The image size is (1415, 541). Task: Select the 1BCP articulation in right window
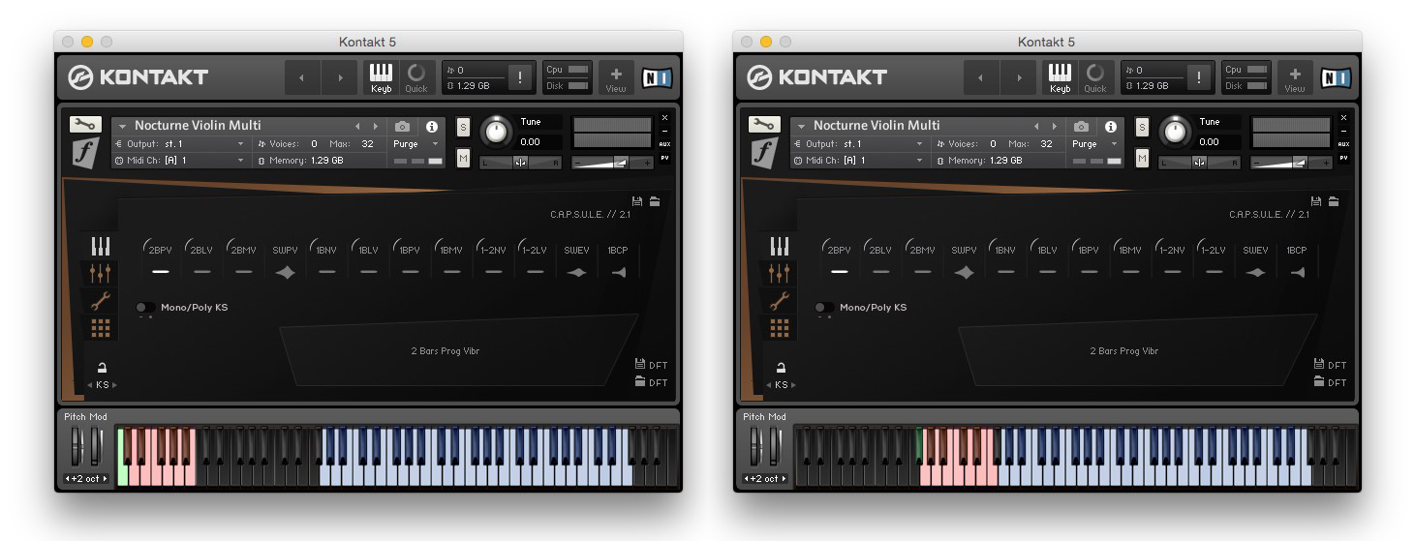click(1296, 260)
